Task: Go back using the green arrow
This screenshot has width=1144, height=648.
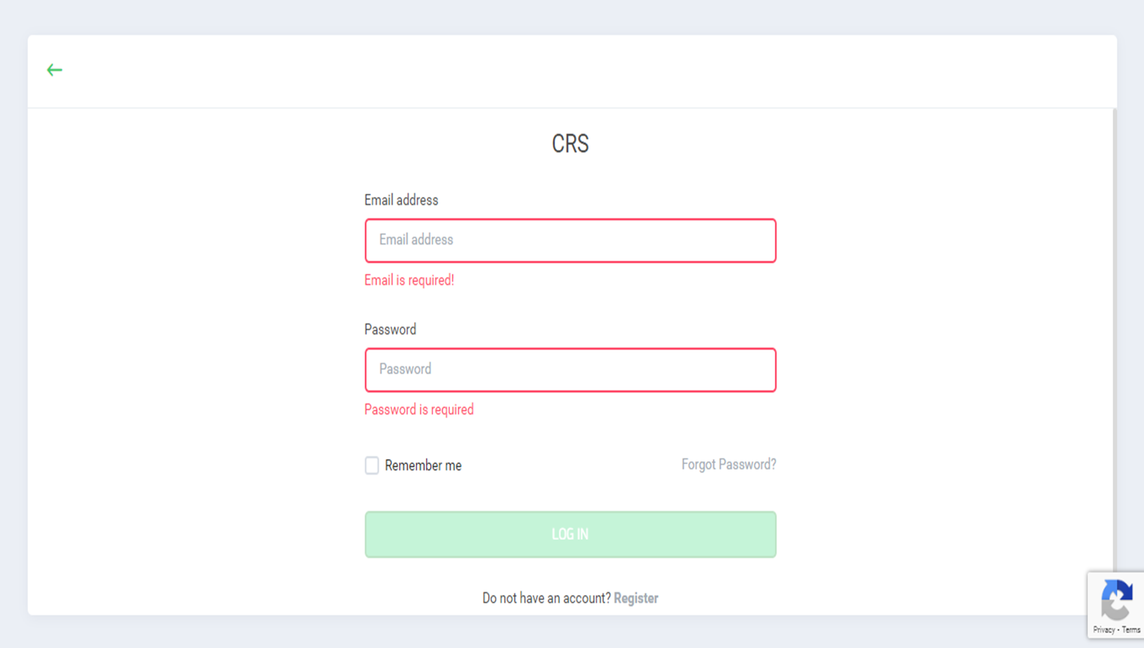Action: point(54,70)
